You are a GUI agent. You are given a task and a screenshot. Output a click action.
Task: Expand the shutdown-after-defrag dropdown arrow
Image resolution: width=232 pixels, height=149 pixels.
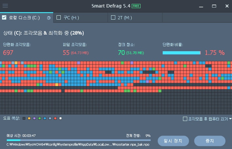click(x=230, y=119)
